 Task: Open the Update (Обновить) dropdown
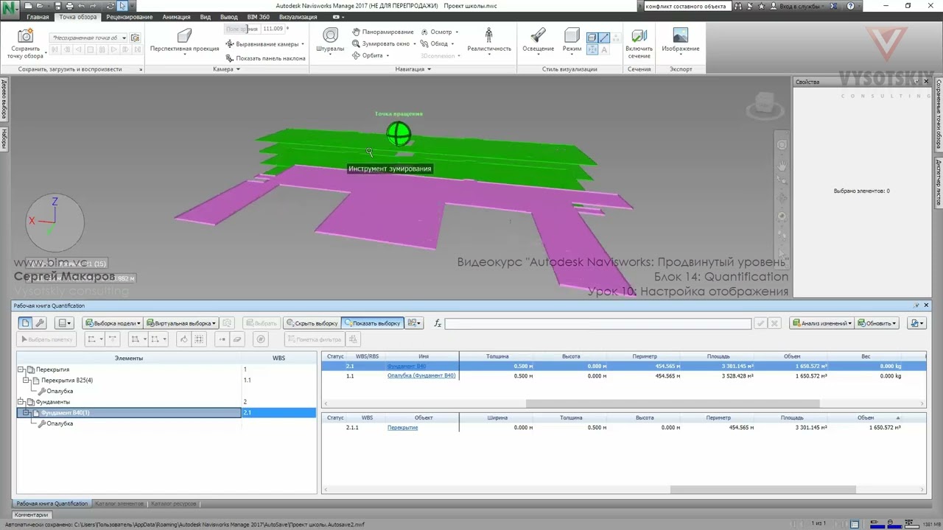point(876,323)
